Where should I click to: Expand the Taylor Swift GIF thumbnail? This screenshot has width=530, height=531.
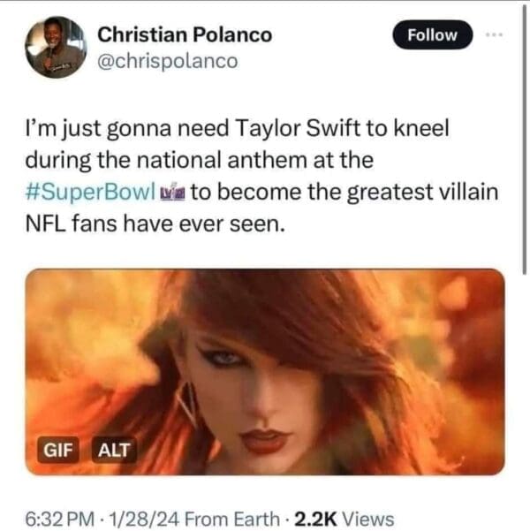[265, 371]
